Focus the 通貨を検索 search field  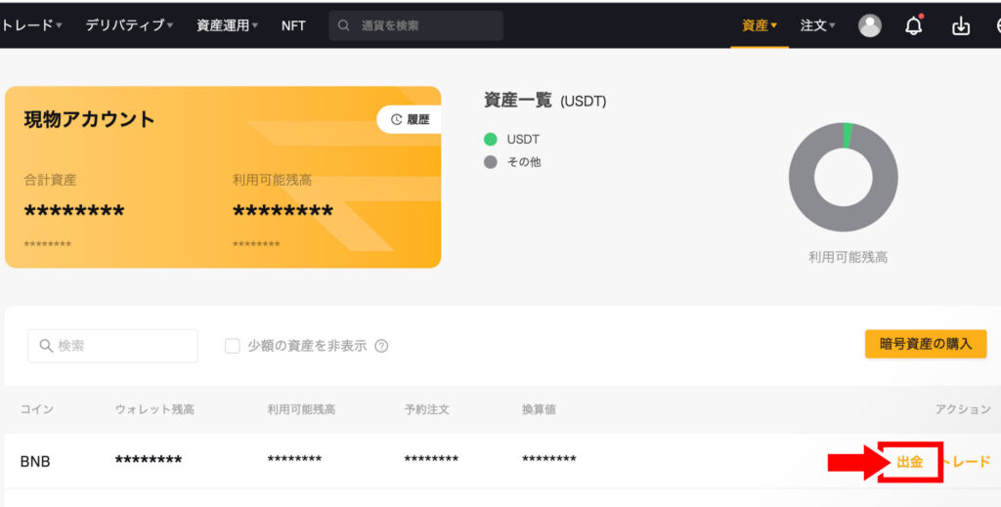click(415, 25)
